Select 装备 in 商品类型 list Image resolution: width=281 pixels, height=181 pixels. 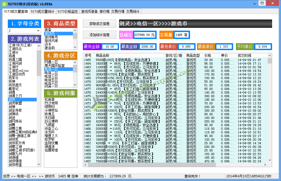point(59,30)
